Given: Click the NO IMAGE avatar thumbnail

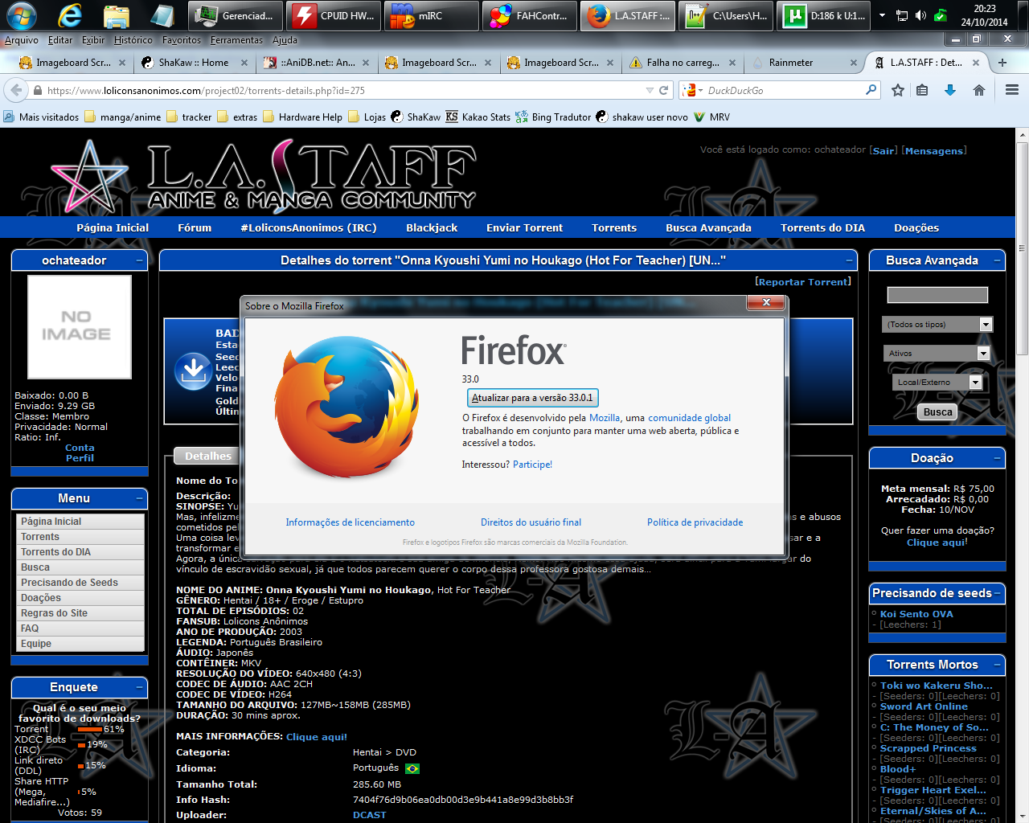Looking at the screenshot, I should pyautogui.click(x=80, y=326).
